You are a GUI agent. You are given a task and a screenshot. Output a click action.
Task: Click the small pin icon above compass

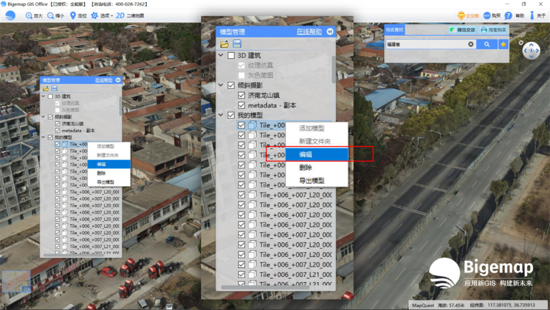521,42
